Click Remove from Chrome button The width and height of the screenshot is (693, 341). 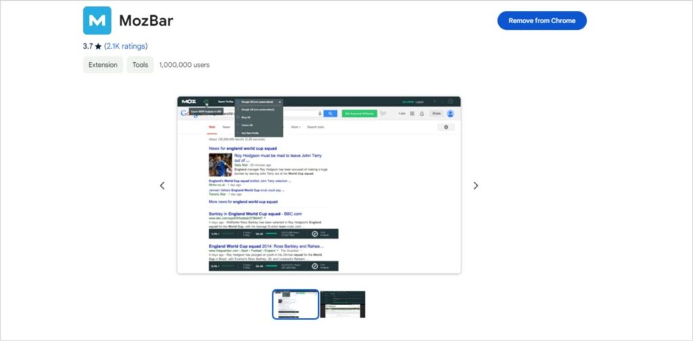(542, 21)
